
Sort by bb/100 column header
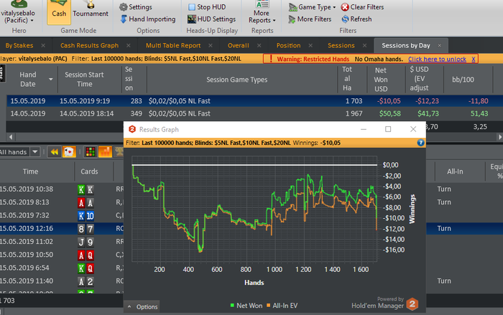tap(463, 79)
